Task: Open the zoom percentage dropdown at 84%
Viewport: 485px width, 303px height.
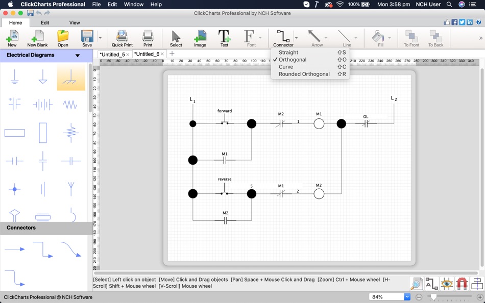Action: (407, 297)
